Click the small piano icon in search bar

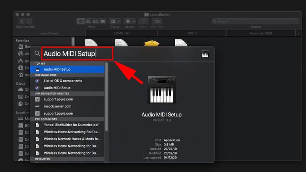pyautogui.click(x=205, y=54)
